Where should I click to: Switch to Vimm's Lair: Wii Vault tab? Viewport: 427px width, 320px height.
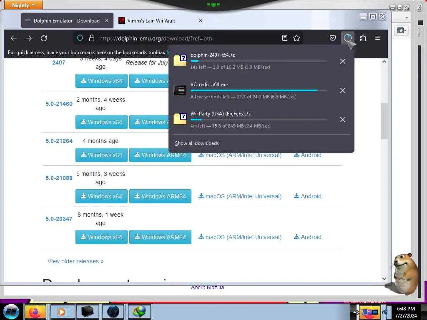point(161,21)
